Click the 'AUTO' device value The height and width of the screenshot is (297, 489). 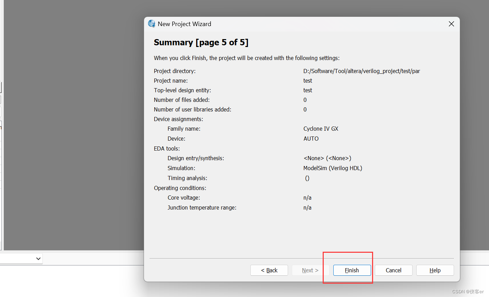311,139
